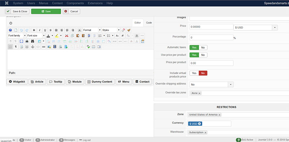Open the Extensions menu
289x142 pixels.
[x=95, y=3]
